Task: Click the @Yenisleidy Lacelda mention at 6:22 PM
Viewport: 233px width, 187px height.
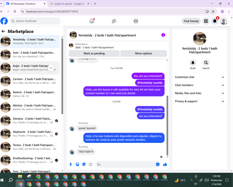Action: click(x=150, y=110)
